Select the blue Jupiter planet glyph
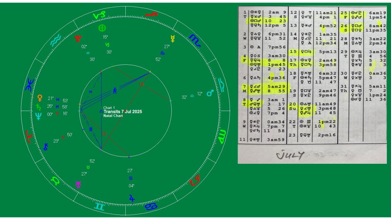The image size is (391, 220). [x=132, y=198]
